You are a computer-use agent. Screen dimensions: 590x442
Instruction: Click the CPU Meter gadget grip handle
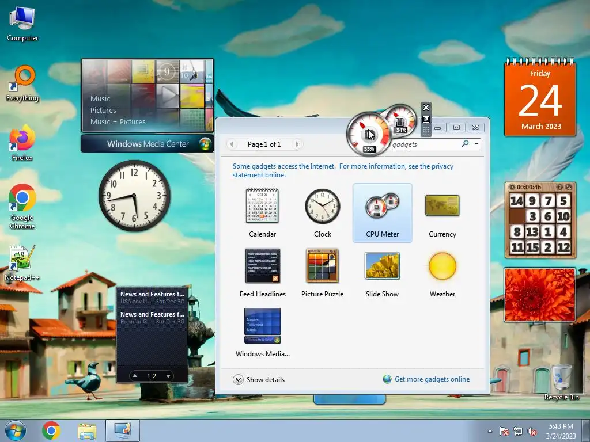(x=426, y=131)
